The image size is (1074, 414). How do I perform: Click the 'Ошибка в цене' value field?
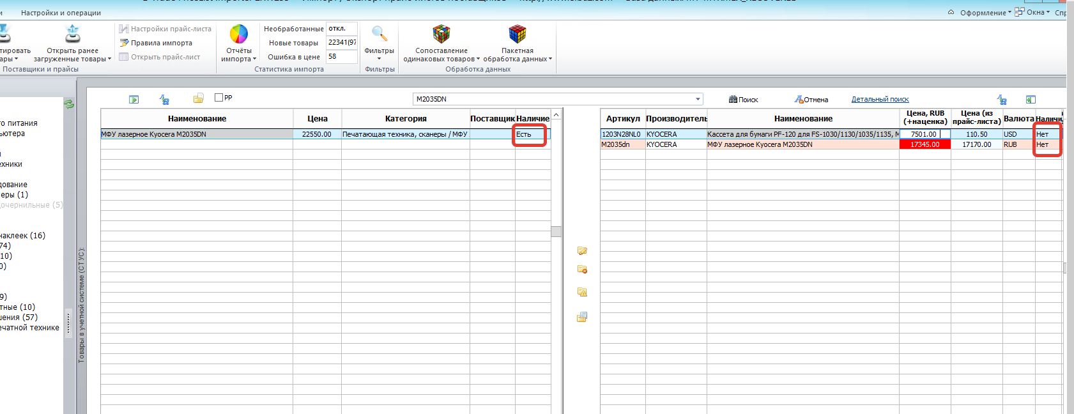[341, 57]
